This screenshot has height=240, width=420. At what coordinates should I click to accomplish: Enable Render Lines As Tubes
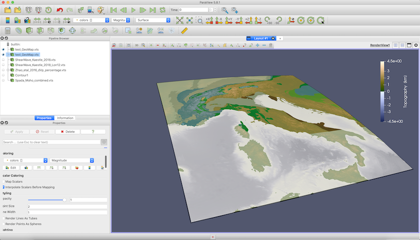[4, 218]
